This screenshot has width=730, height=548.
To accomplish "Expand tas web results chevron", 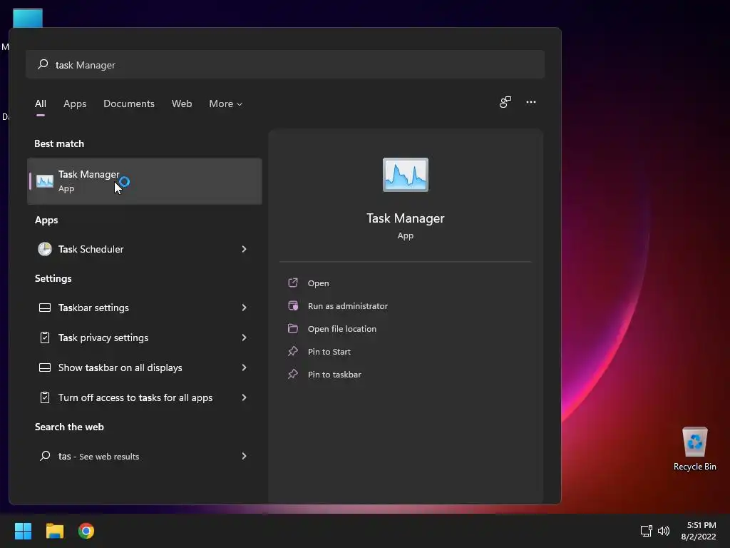I will (x=244, y=456).
